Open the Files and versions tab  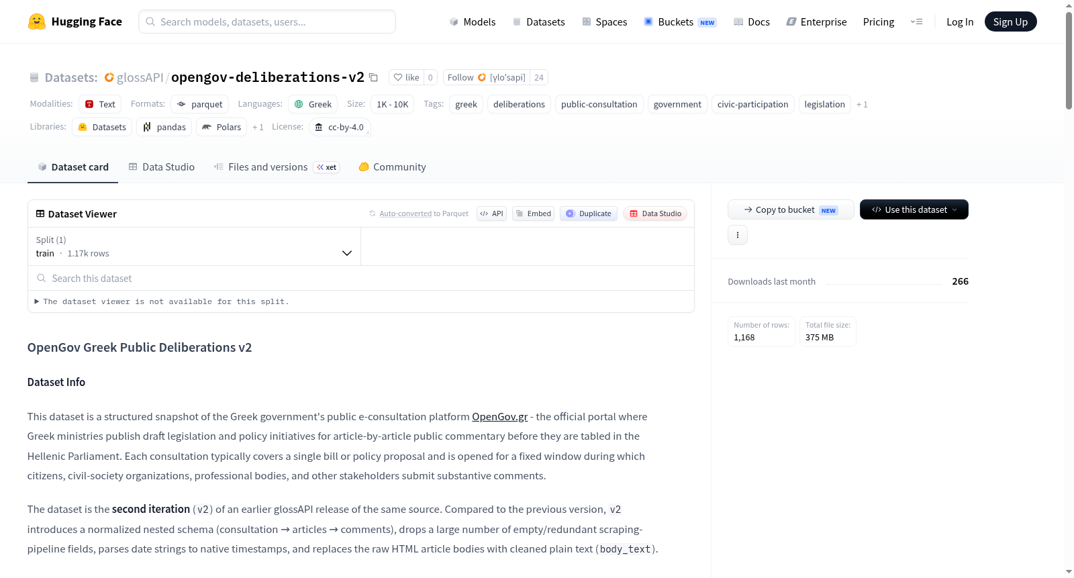(x=277, y=167)
